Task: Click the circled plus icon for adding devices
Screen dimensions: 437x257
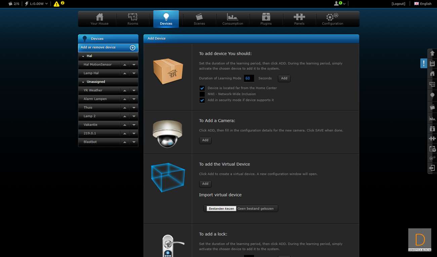Action: coord(132,48)
